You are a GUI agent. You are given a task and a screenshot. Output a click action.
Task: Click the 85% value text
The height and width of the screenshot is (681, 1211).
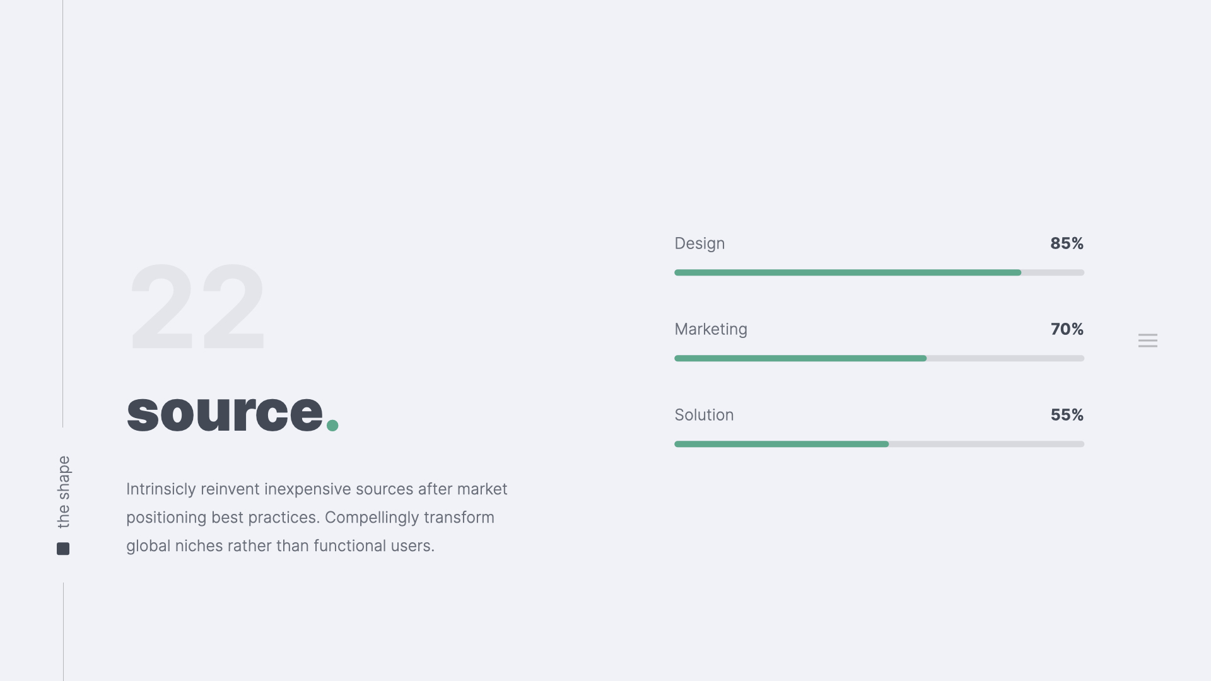1067,243
